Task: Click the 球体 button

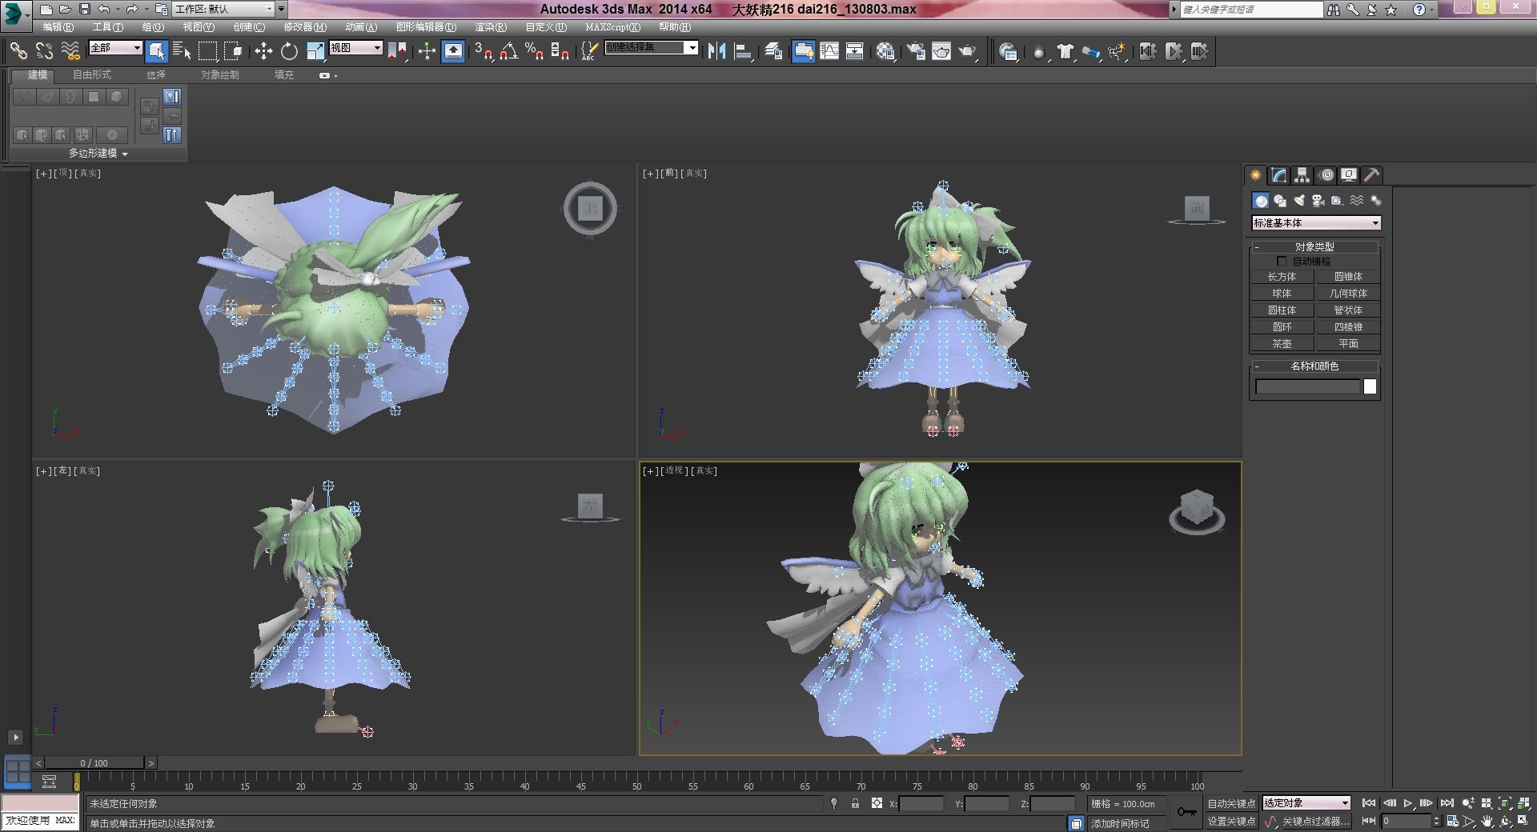Action: [1282, 294]
